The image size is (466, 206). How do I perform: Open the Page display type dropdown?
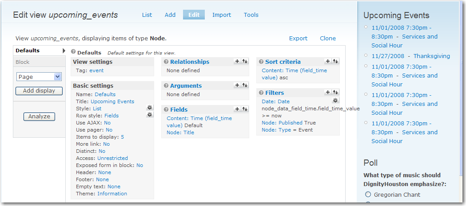point(39,77)
